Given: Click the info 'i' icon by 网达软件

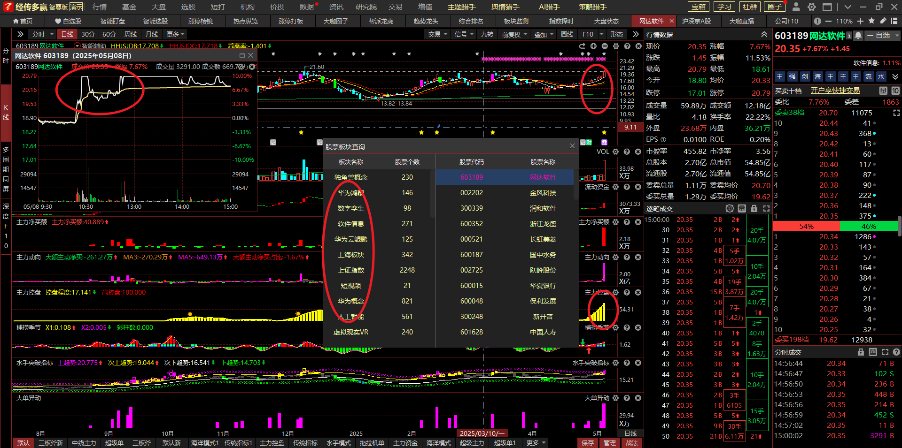Looking at the screenshot, I should click(849, 36).
